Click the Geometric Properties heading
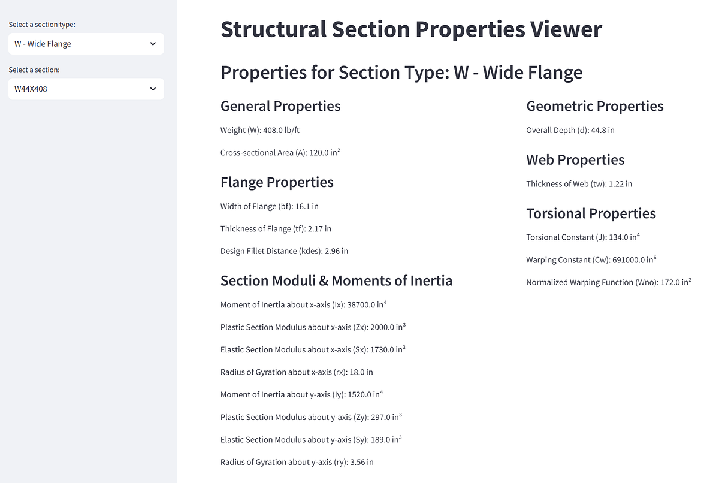This screenshot has height=483, width=719. pyautogui.click(x=594, y=106)
